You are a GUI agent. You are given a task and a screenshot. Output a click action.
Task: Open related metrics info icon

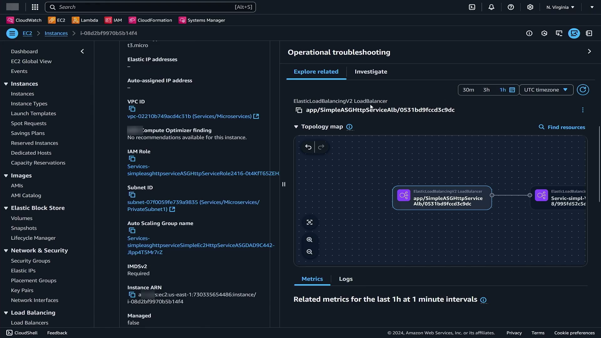coord(483,300)
